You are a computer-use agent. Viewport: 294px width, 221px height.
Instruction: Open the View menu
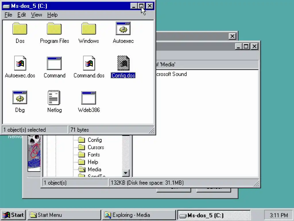point(36,15)
